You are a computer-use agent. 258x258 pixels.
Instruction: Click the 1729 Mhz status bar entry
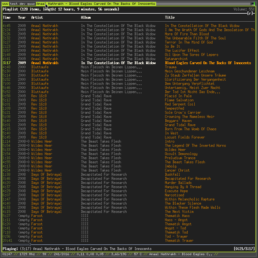[27, 254]
